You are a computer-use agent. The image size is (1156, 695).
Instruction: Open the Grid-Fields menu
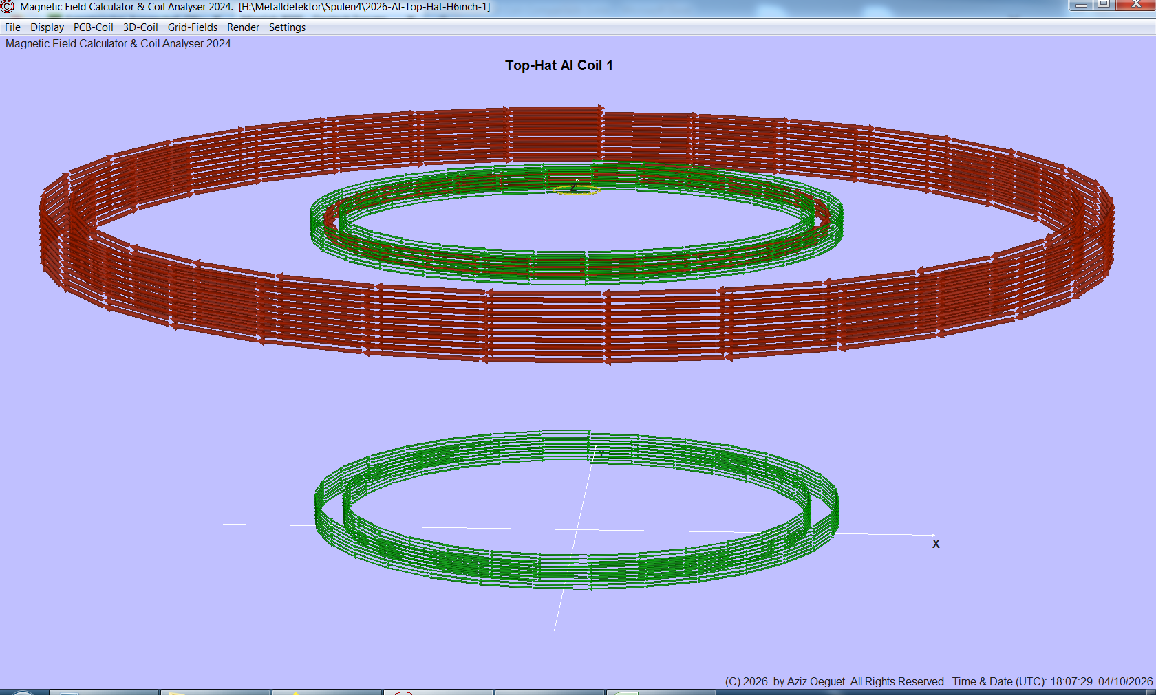pyautogui.click(x=192, y=27)
